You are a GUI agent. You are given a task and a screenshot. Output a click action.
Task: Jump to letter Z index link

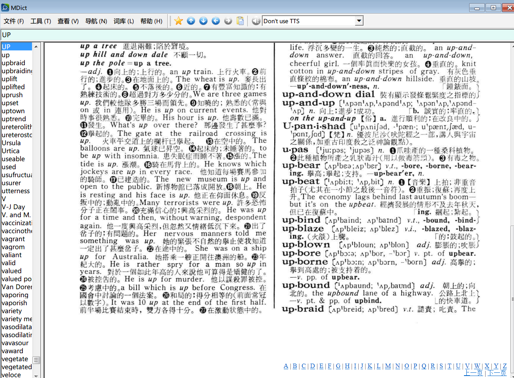505,366
